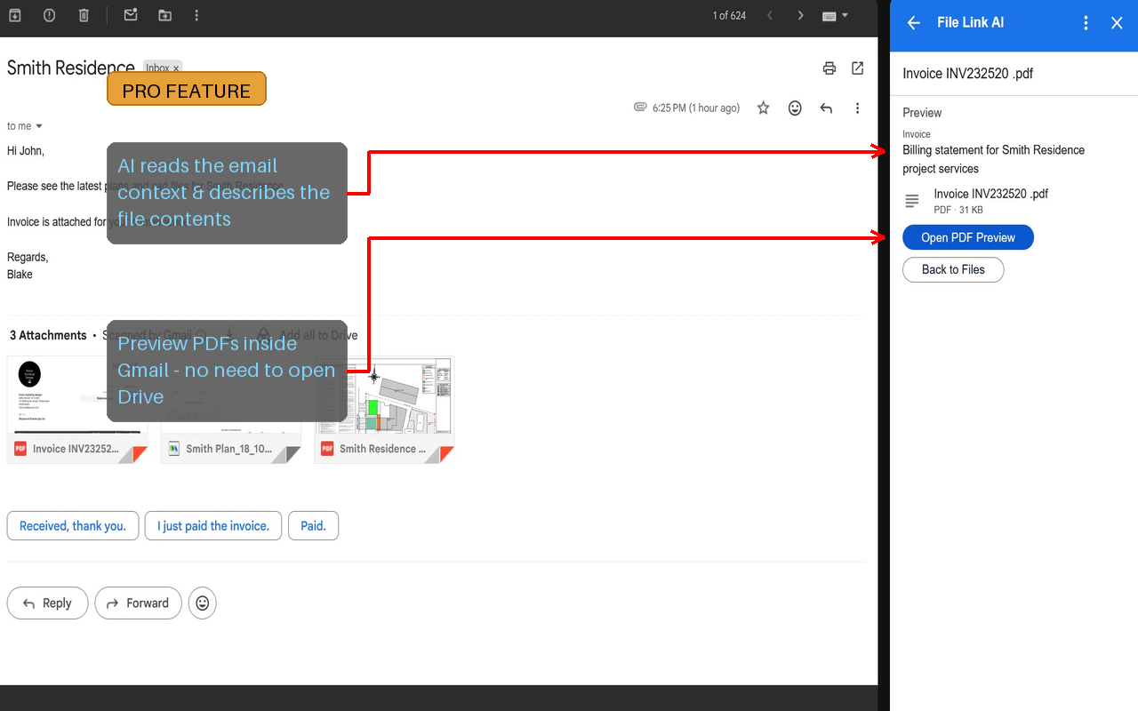Choose the "I just paid the invoice." reply
Image resolution: width=1138 pixels, height=711 pixels.
[x=213, y=526]
